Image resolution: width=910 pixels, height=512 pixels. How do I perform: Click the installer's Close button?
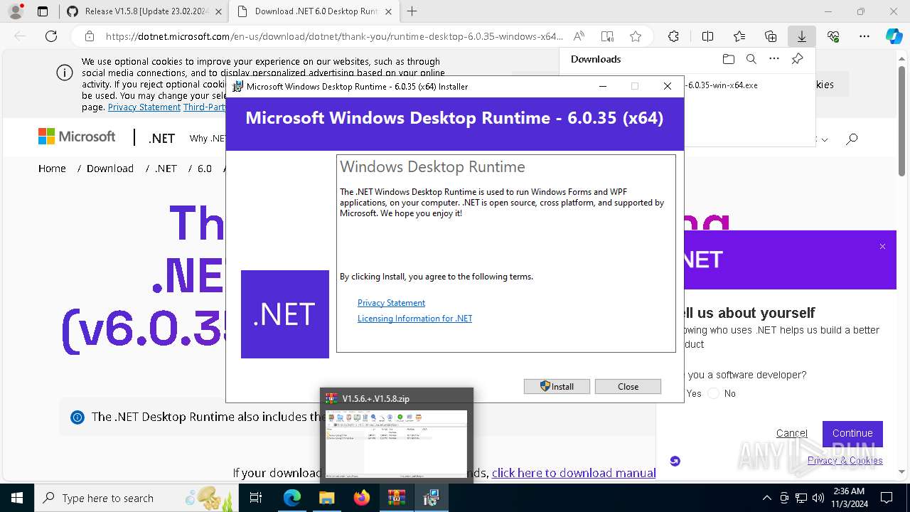click(x=628, y=386)
